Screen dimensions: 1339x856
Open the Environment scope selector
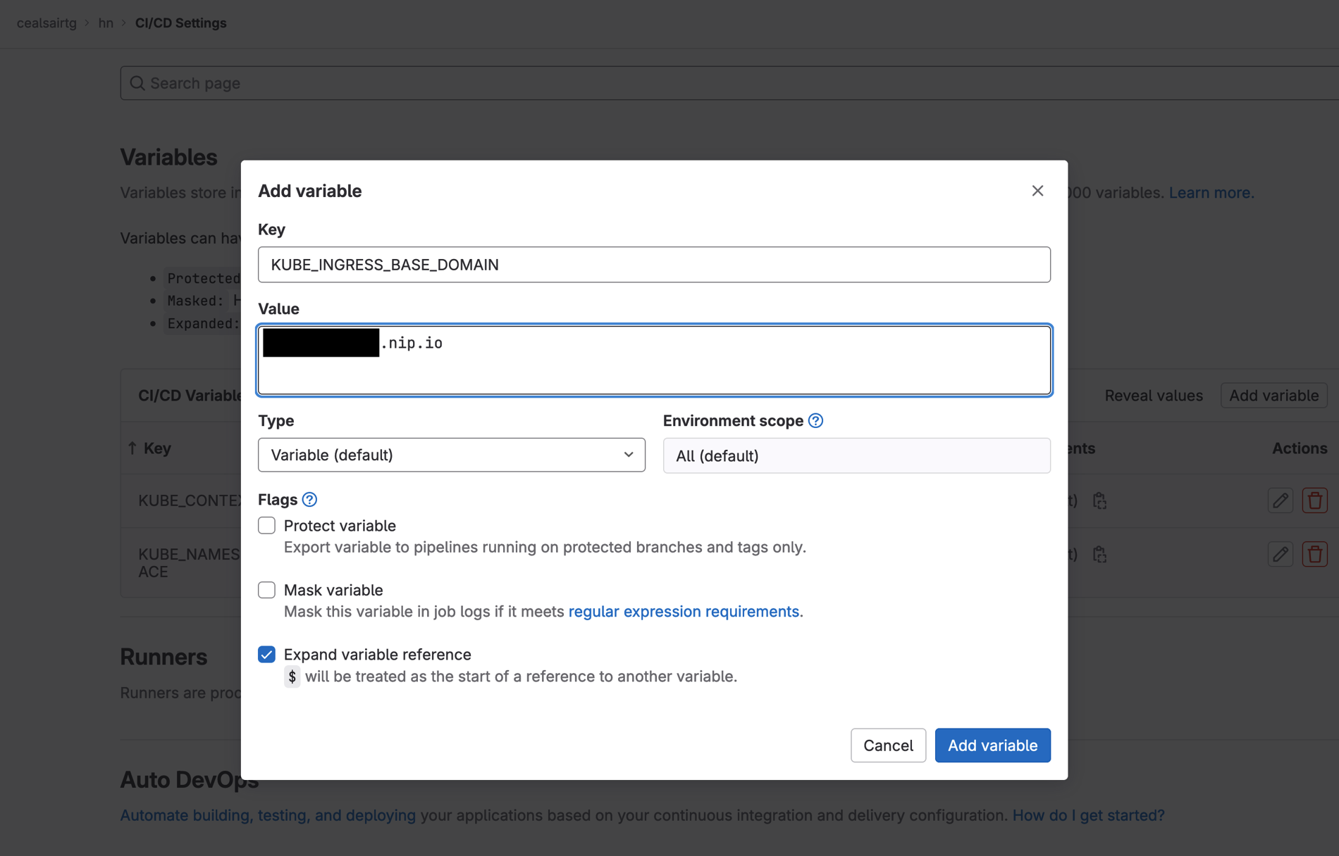pos(856,455)
